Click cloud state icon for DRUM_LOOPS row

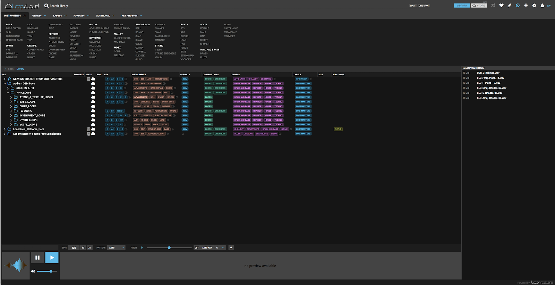(93, 106)
